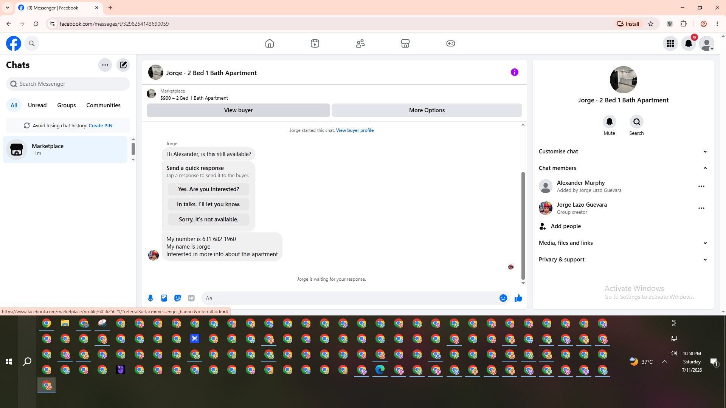The width and height of the screenshot is (726, 408).
Task: Focus the Aa message text box
Action: 350,298
